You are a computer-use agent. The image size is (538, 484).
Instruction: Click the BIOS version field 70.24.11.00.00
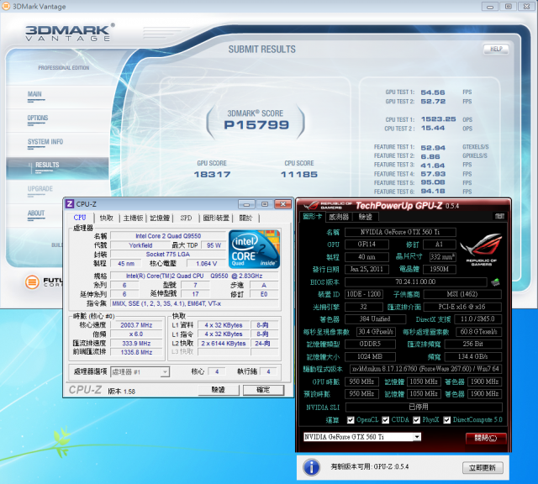tap(415, 282)
